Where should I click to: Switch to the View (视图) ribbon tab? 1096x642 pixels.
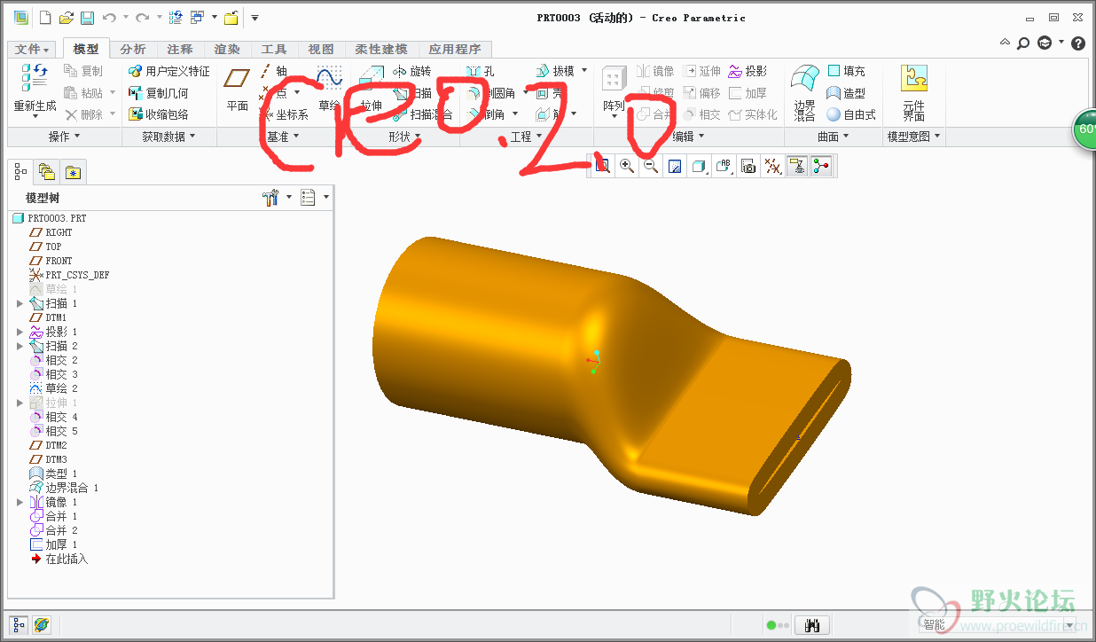321,50
